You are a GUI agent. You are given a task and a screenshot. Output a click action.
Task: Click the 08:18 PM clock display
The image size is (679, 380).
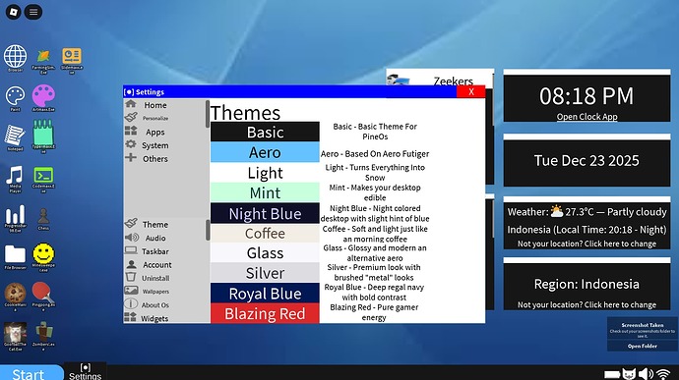tap(586, 95)
